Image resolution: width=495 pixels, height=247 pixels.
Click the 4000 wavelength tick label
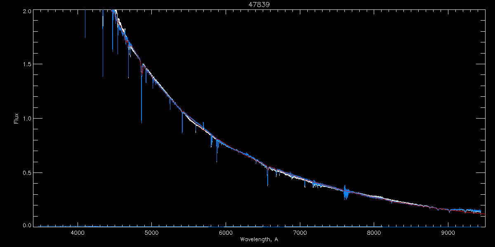coord(78,233)
